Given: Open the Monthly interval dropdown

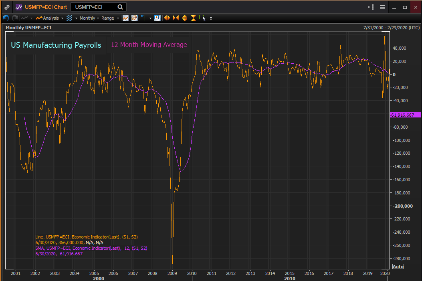Looking at the screenshot, I should [89, 18].
